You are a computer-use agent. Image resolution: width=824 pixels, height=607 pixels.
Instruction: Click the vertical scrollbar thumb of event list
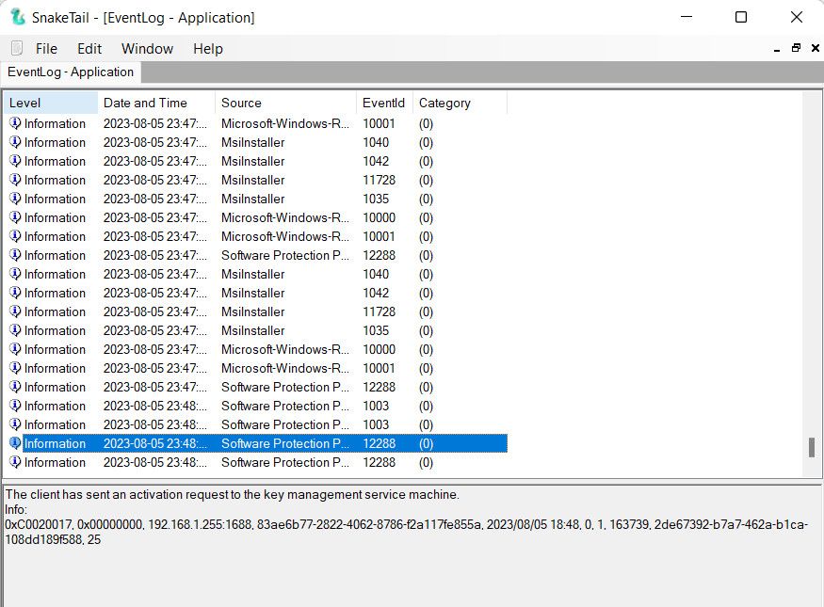click(811, 447)
